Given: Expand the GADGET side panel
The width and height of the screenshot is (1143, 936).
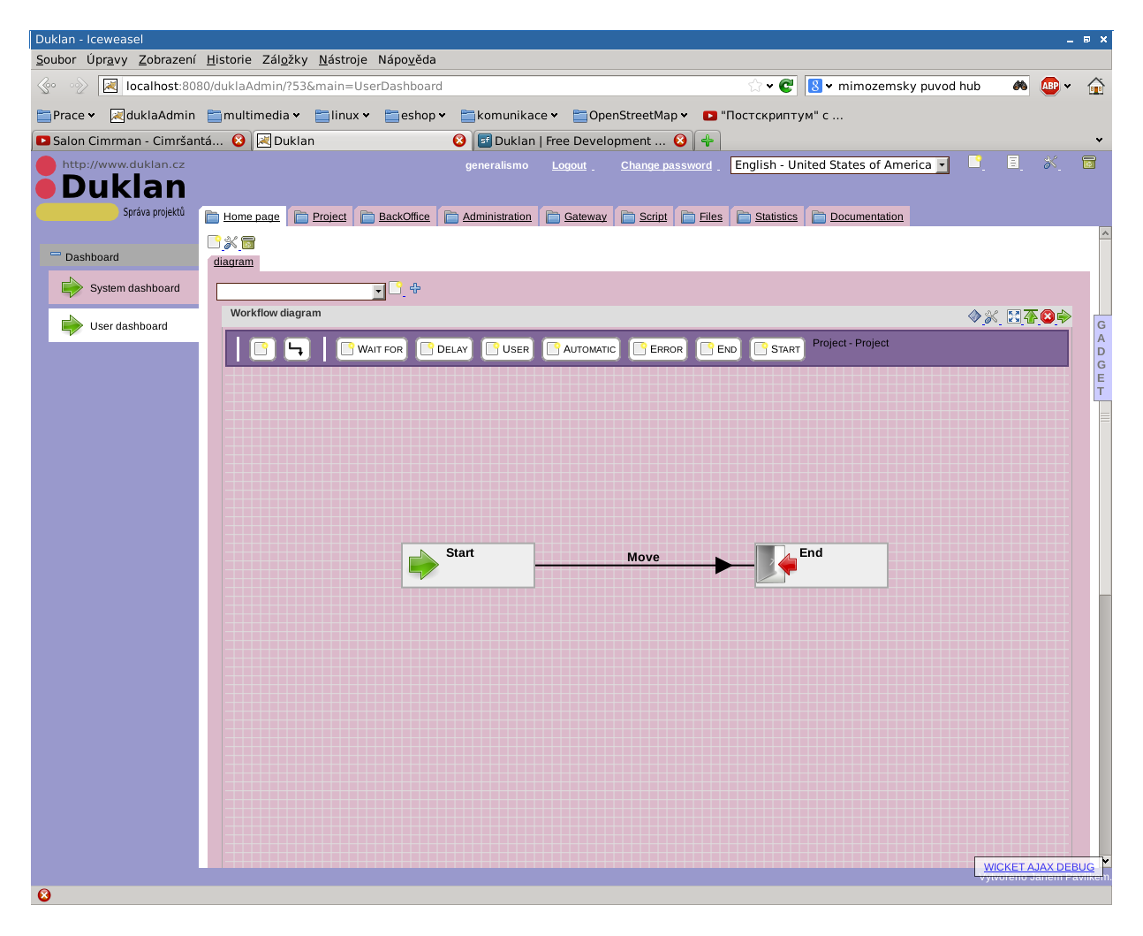Looking at the screenshot, I should coord(1101,358).
